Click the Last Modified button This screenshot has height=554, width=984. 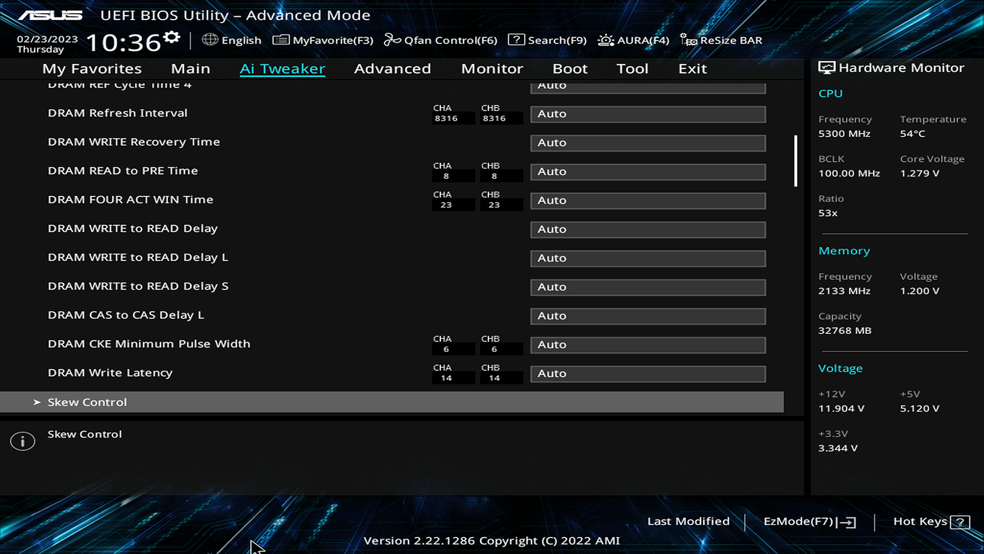[x=688, y=521]
